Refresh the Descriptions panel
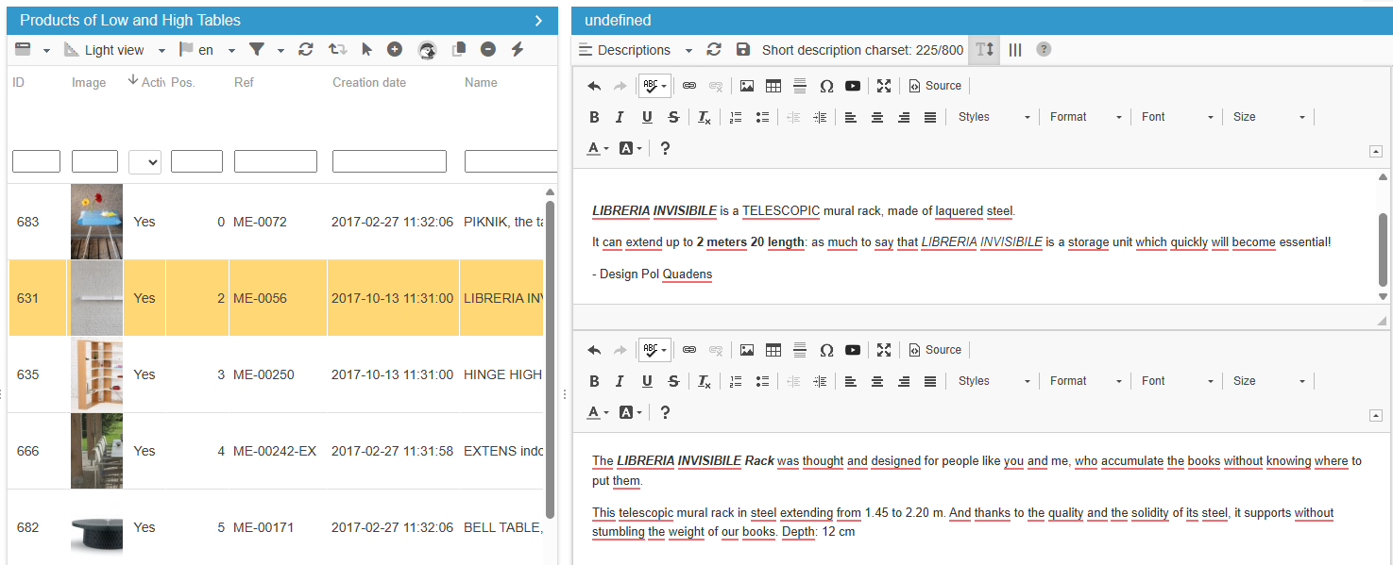 (x=714, y=50)
